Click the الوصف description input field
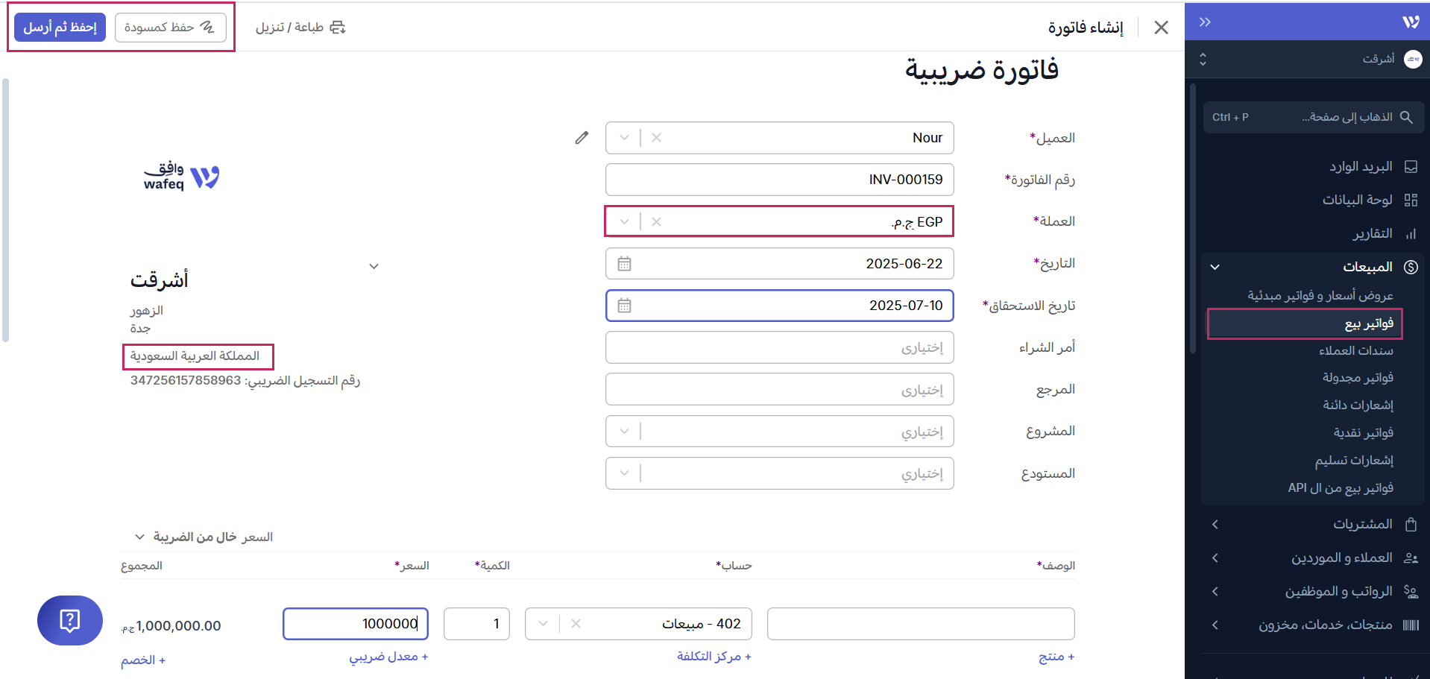Image resolution: width=1430 pixels, height=679 pixels. coord(920,624)
